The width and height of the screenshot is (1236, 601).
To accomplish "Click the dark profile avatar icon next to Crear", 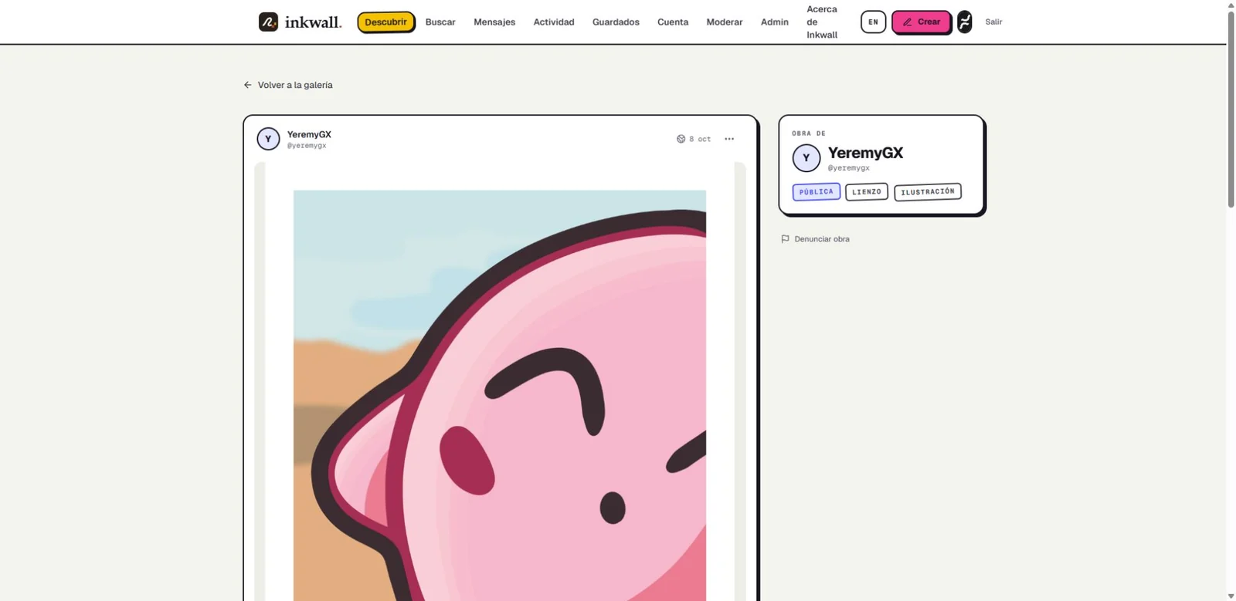I will pyautogui.click(x=964, y=22).
